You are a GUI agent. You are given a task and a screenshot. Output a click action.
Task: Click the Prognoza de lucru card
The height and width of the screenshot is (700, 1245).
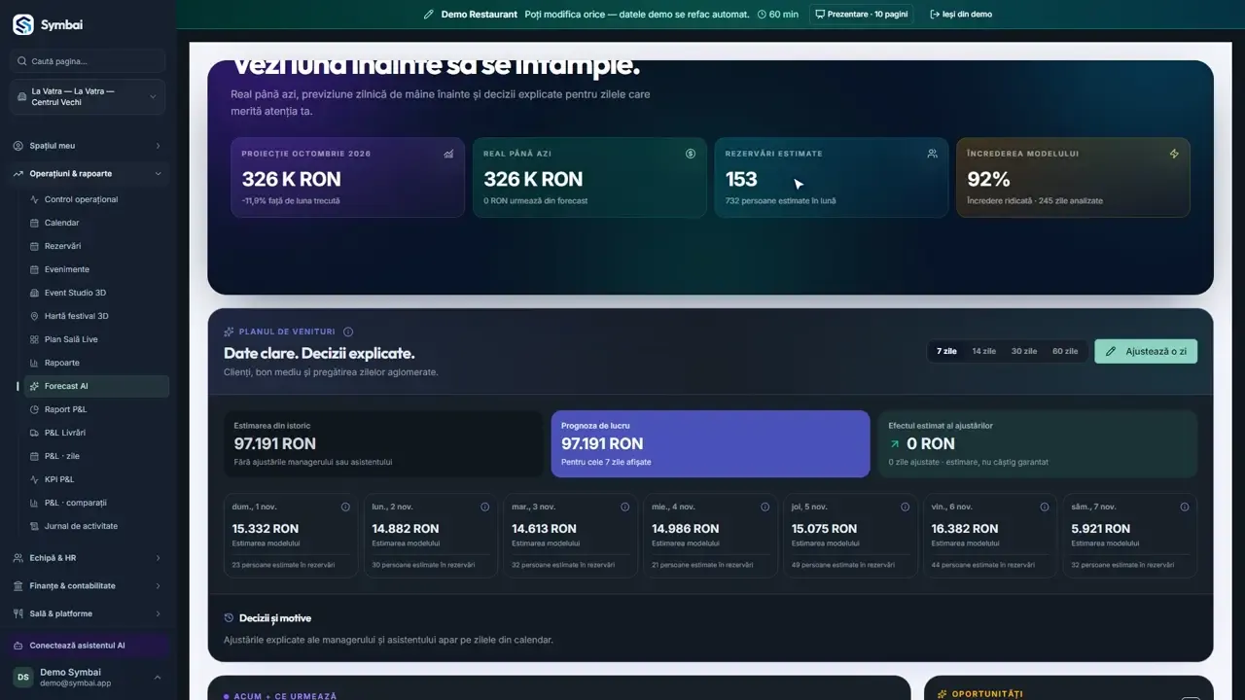coord(710,444)
